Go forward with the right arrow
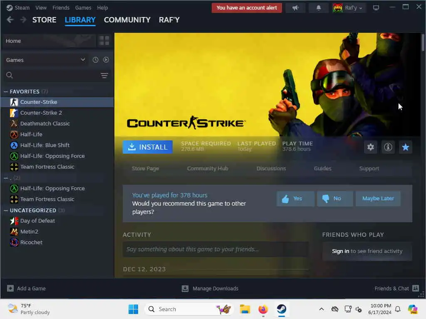The width and height of the screenshot is (426, 319). coord(23,20)
